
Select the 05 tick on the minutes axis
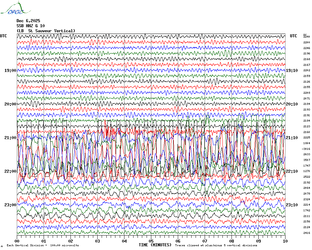coord(151,241)
